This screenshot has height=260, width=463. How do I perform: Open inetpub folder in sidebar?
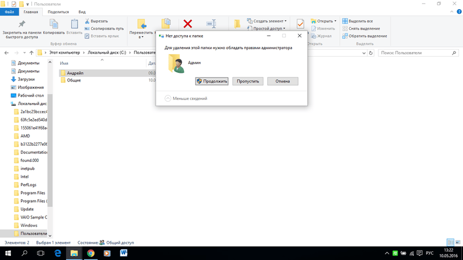click(24, 169)
